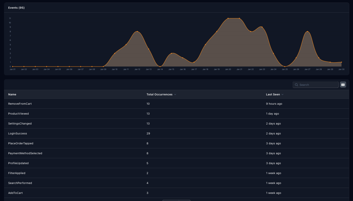353x201 pixels.
Task: Select the chart marker on Jan 27
Action: 307,32
